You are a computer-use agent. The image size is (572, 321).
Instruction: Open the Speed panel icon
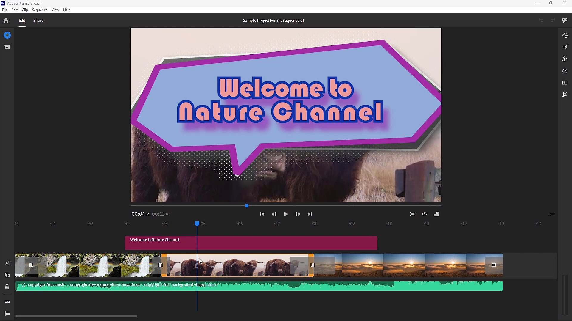click(565, 71)
